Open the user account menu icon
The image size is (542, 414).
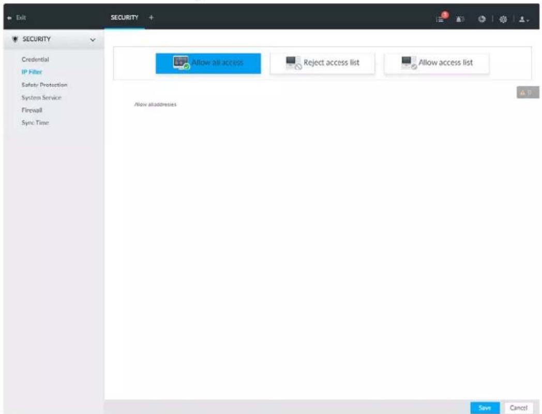tap(524, 19)
